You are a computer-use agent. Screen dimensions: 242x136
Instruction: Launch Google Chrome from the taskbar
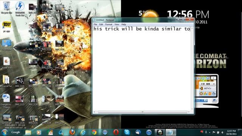click(x=94, y=132)
